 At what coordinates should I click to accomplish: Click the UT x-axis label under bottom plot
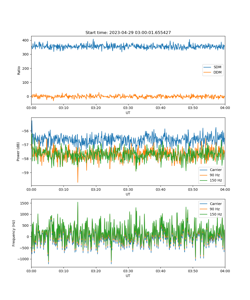click(x=128, y=276)
